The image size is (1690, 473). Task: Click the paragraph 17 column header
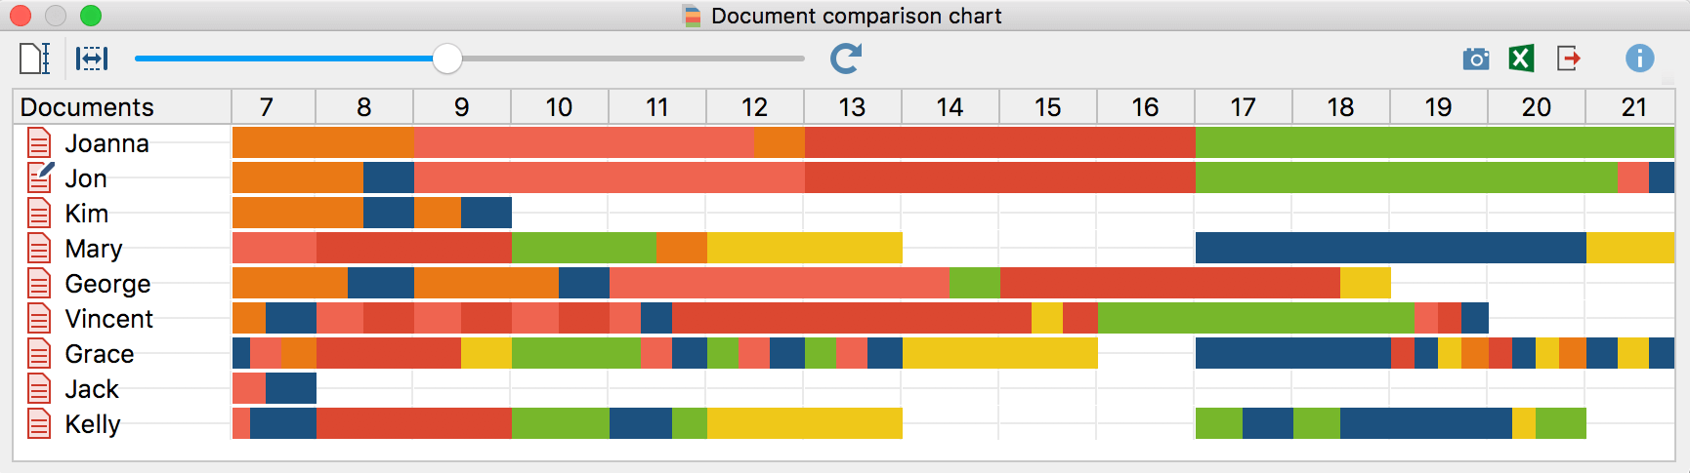[x=1244, y=107]
